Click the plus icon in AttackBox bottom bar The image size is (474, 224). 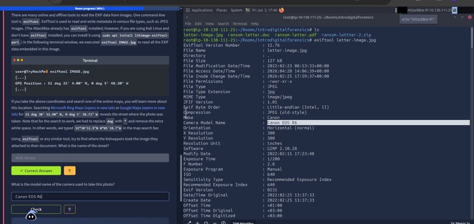(x=197, y=222)
